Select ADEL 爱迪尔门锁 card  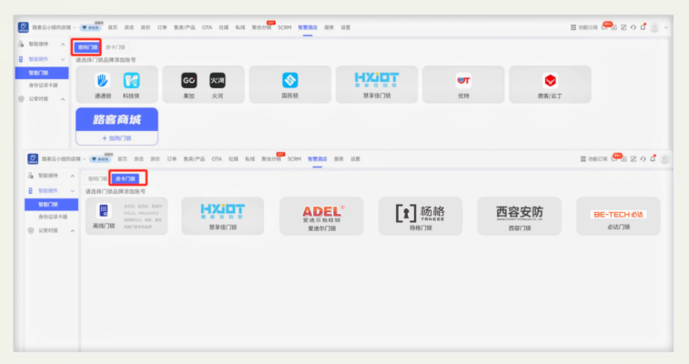click(x=321, y=216)
